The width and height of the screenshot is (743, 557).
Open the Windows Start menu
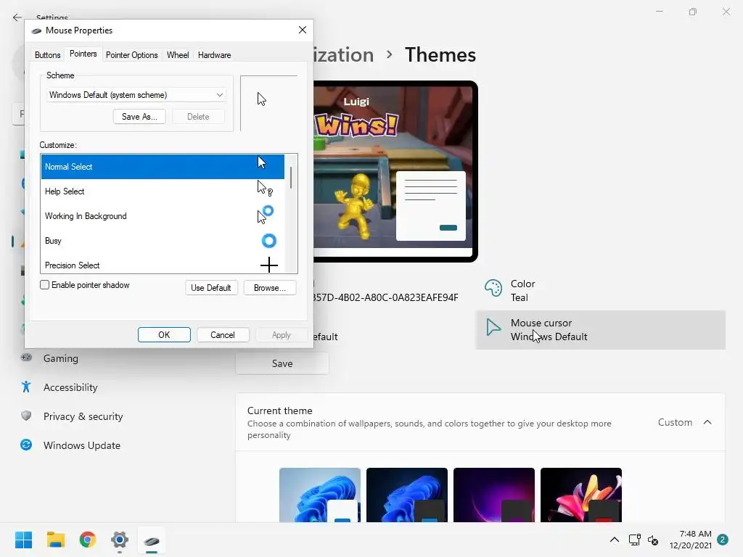point(24,540)
